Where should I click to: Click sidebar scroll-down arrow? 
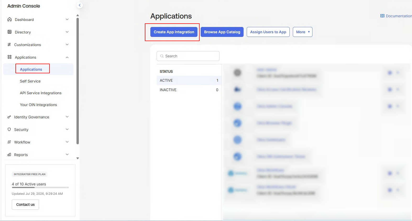click(x=78, y=158)
